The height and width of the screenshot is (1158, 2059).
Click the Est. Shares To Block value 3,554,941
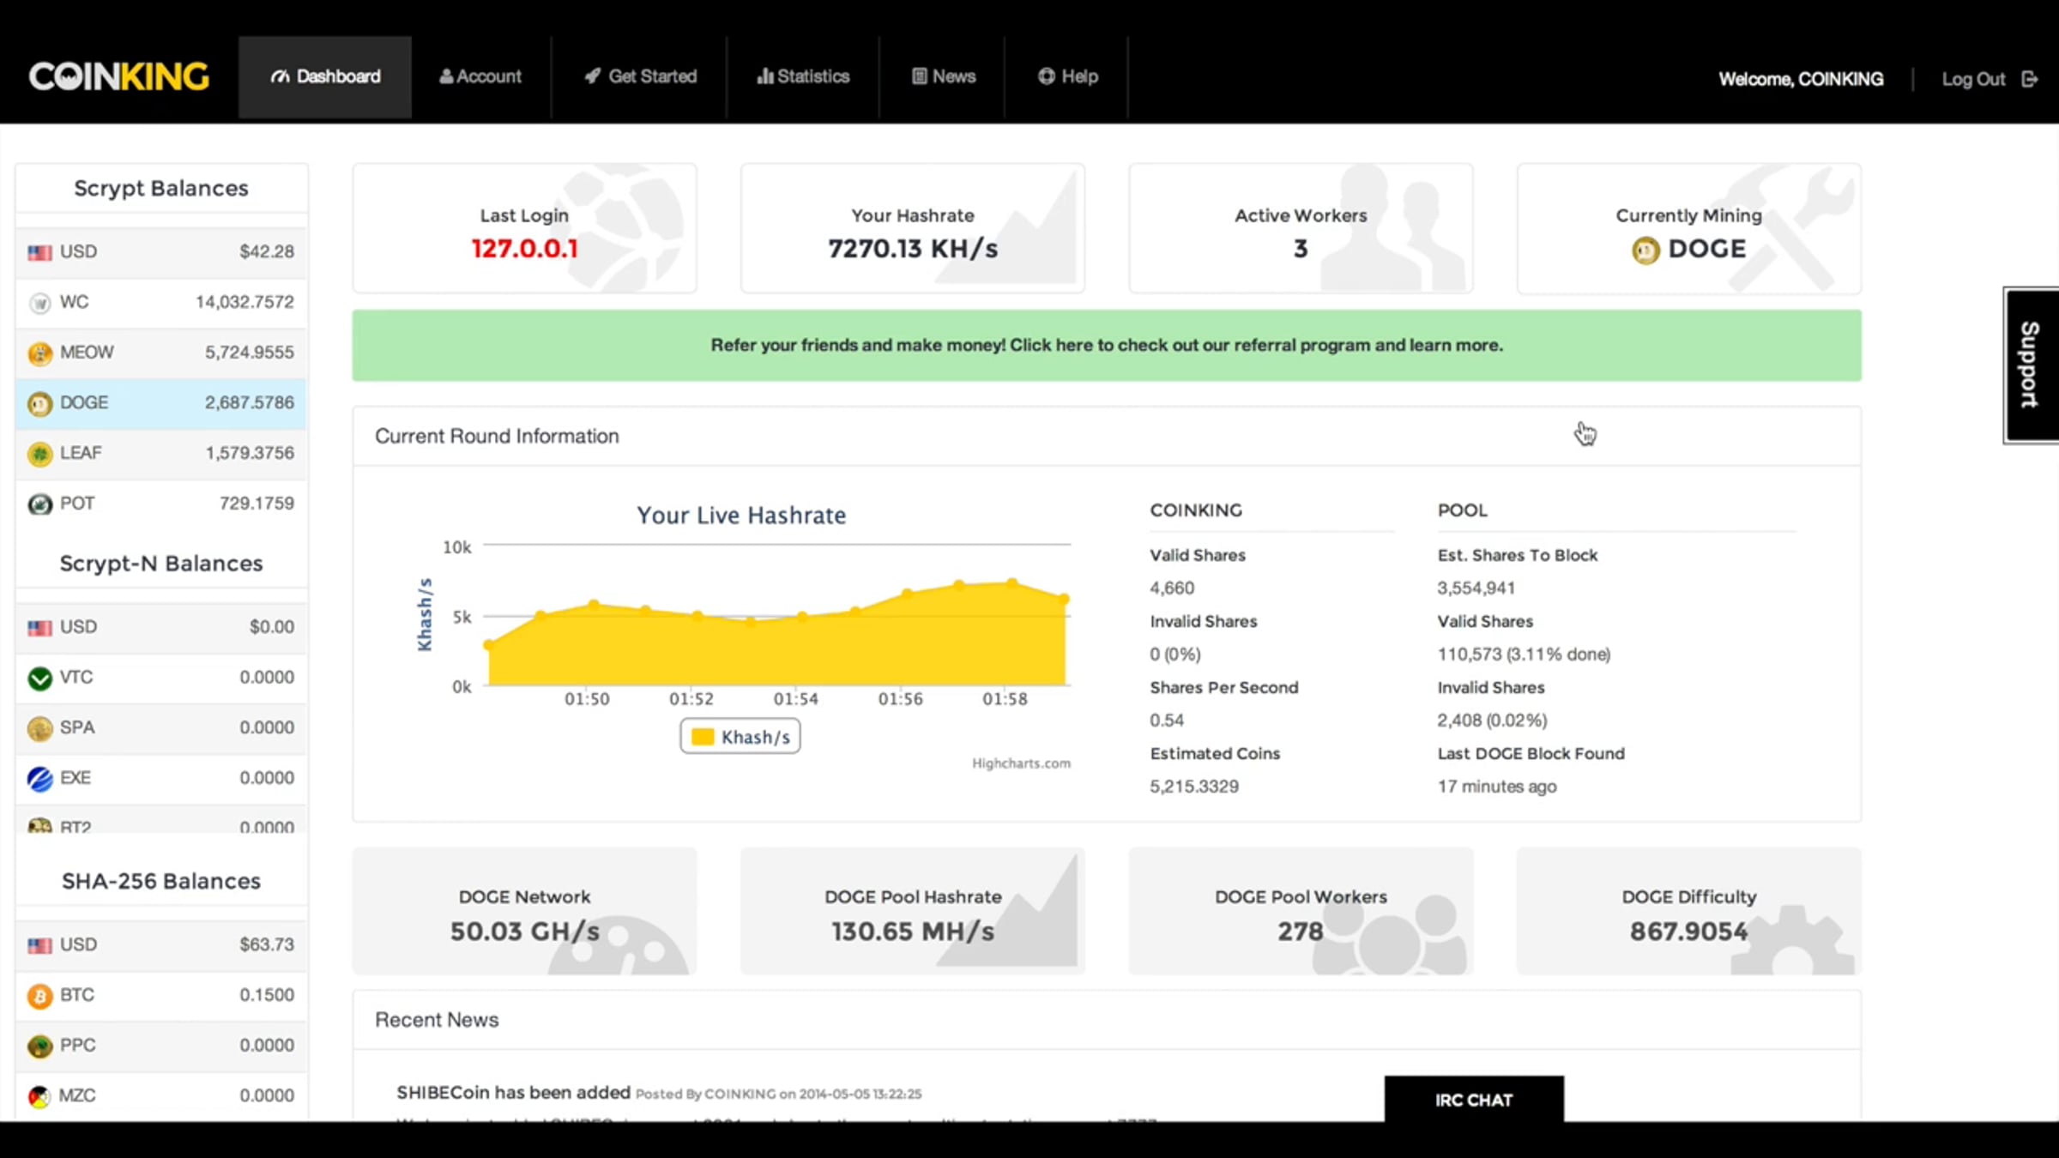pos(1476,588)
